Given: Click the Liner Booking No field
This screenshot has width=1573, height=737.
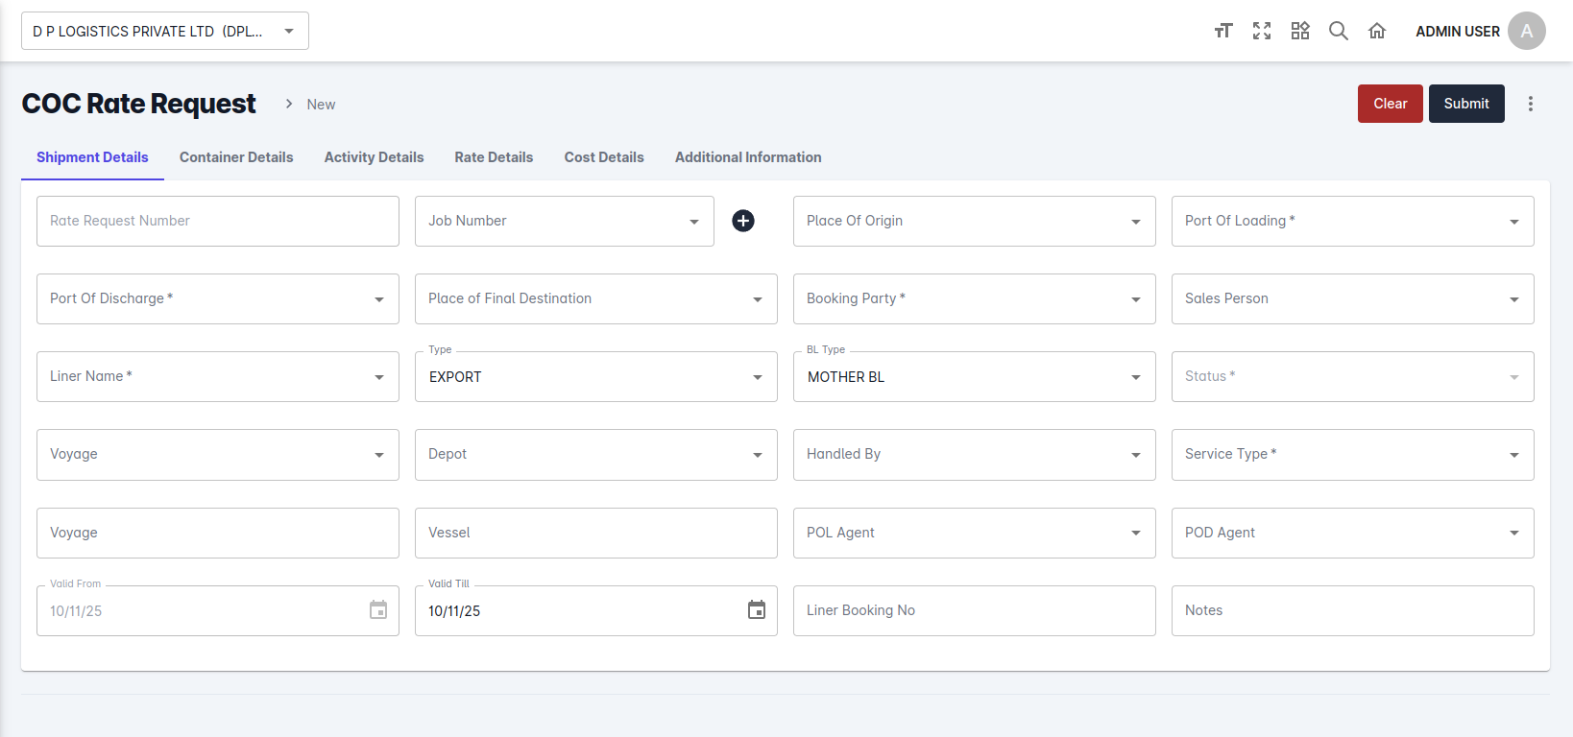Looking at the screenshot, I should click(x=974, y=610).
